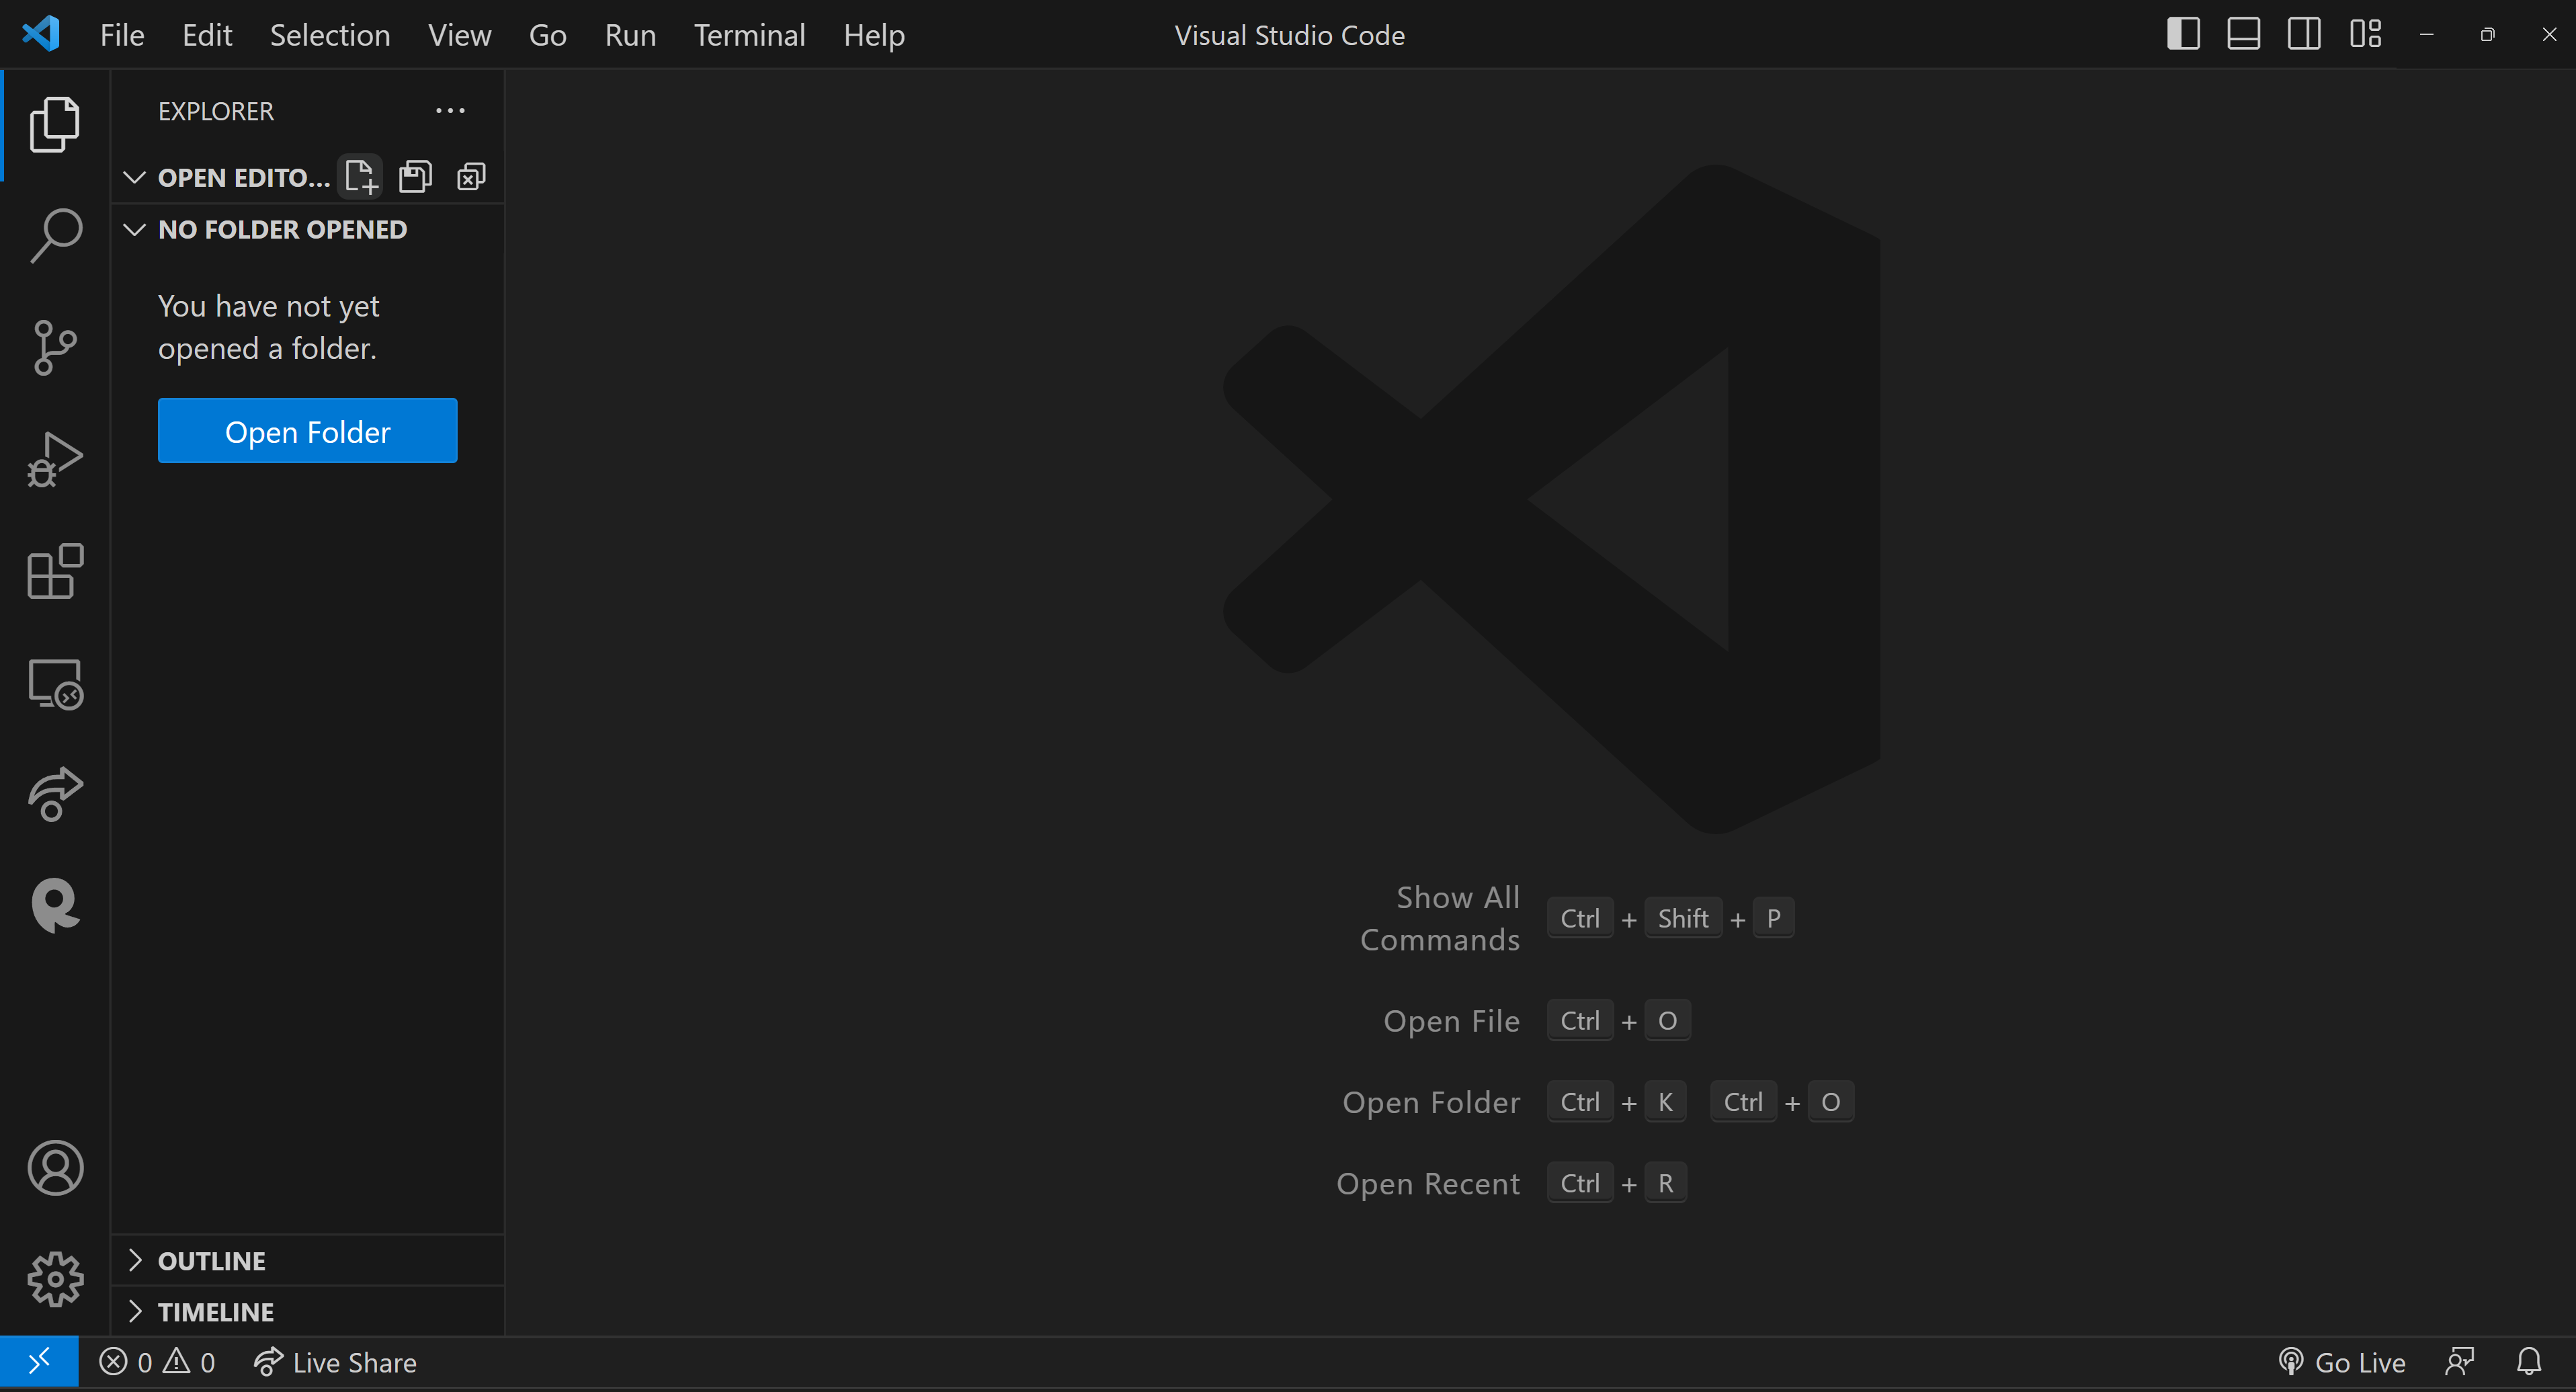Open the Explorer view in activity bar

click(x=55, y=124)
